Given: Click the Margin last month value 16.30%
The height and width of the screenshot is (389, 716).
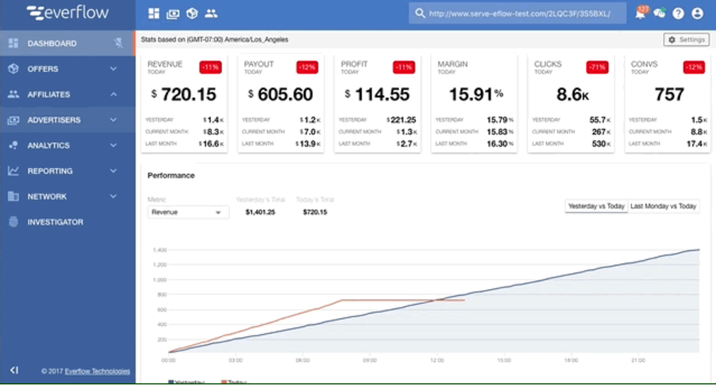Looking at the screenshot, I should coord(500,144).
